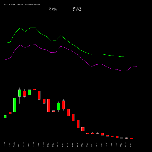152x152 pixels.
Task: Click the 10 Jul date axis label
Action: click(x=97, y=145)
